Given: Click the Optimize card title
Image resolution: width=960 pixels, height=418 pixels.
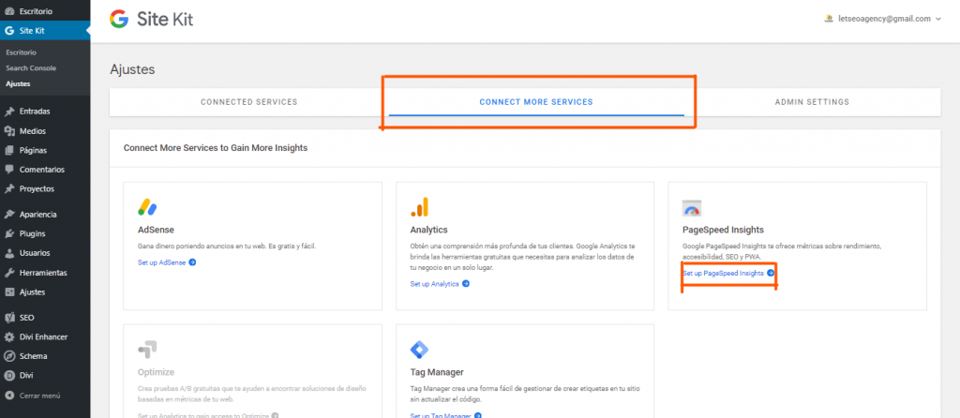Looking at the screenshot, I should [157, 372].
